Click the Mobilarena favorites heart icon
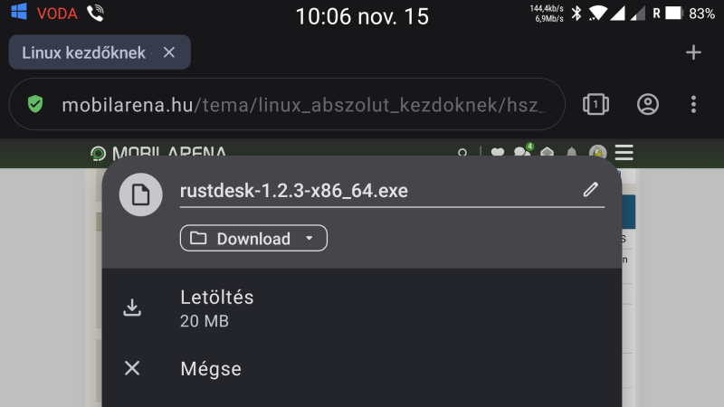This screenshot has width=724, height=407. point(497,152)
